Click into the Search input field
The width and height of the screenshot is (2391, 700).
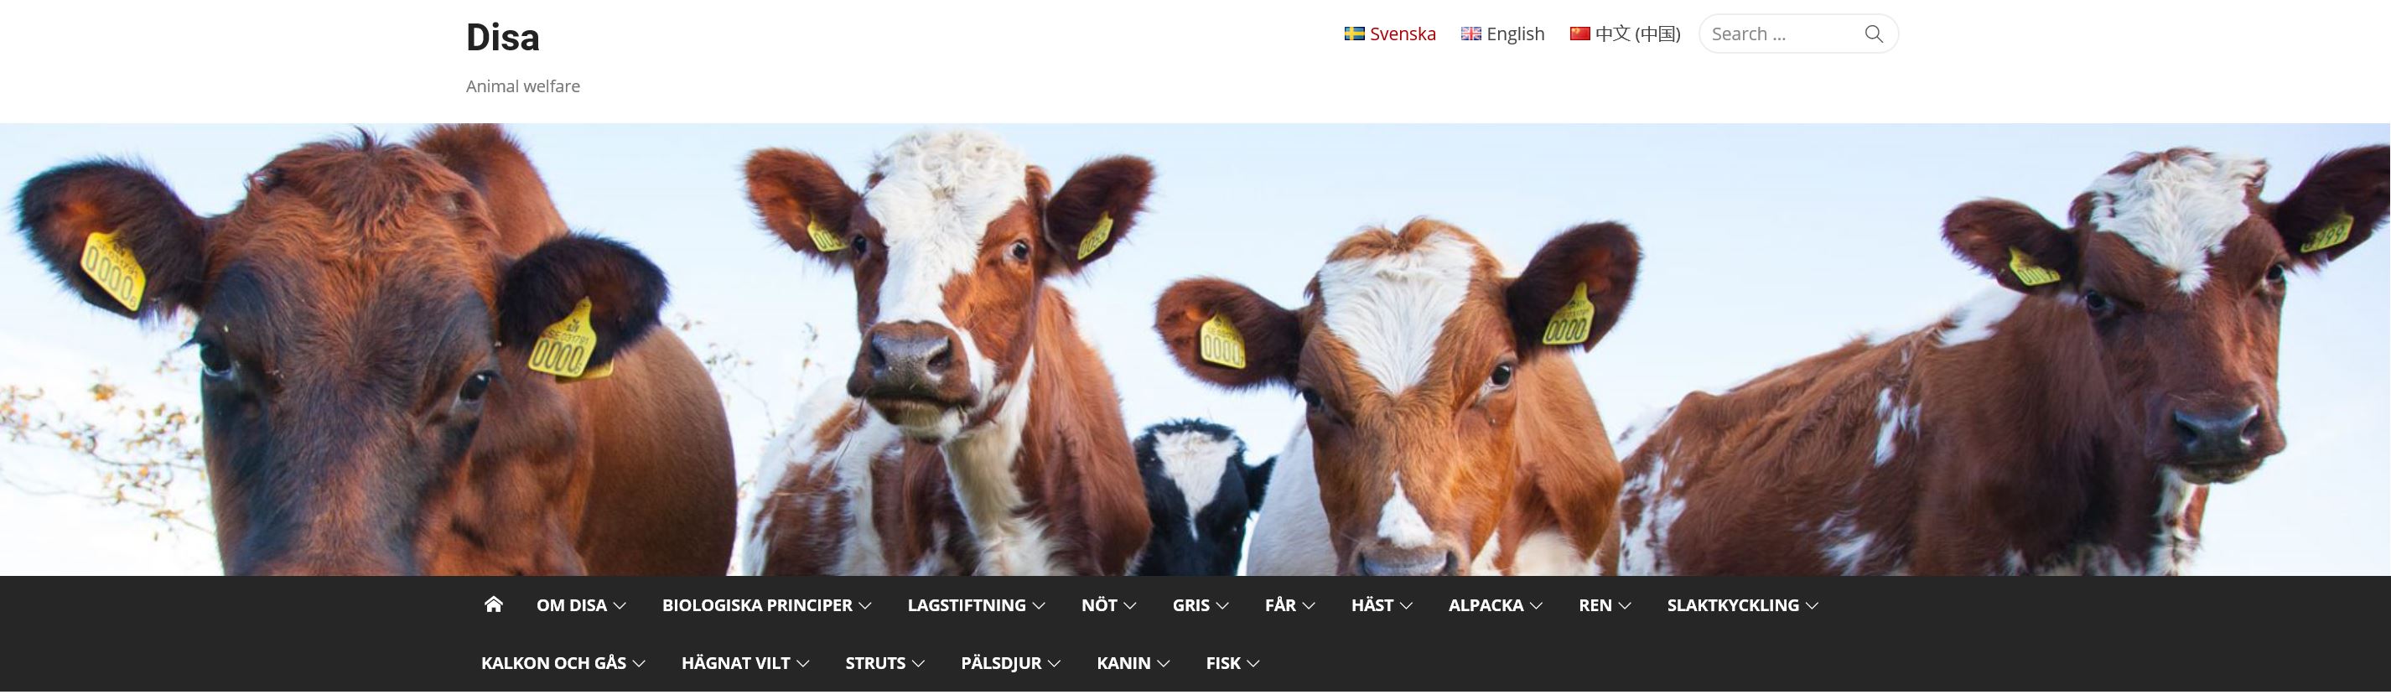tap(1782, 34)
